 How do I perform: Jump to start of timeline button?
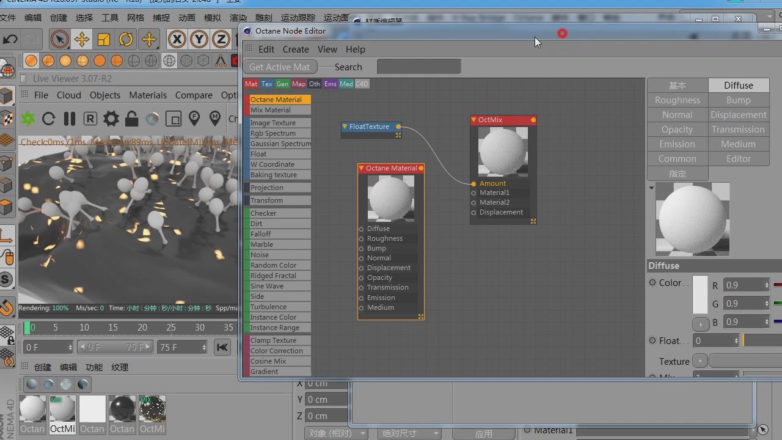[222, 348]
